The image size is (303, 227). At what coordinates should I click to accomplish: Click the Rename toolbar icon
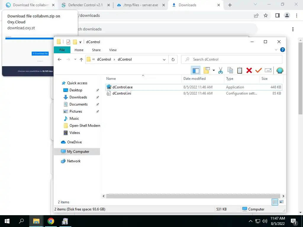pyautogui.click(x=268, y=70)
